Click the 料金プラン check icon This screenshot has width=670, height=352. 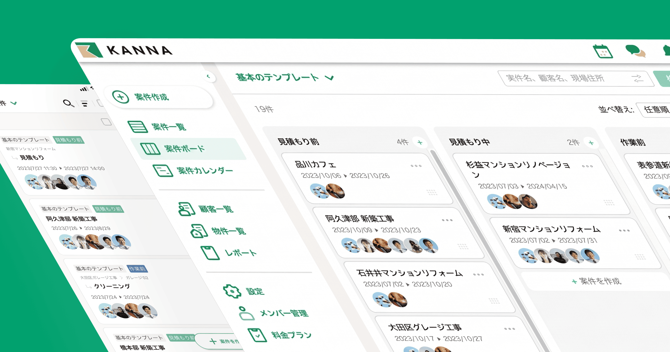pos(257,335)
